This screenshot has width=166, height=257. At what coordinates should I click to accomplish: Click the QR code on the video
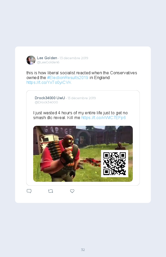[115, 164]
